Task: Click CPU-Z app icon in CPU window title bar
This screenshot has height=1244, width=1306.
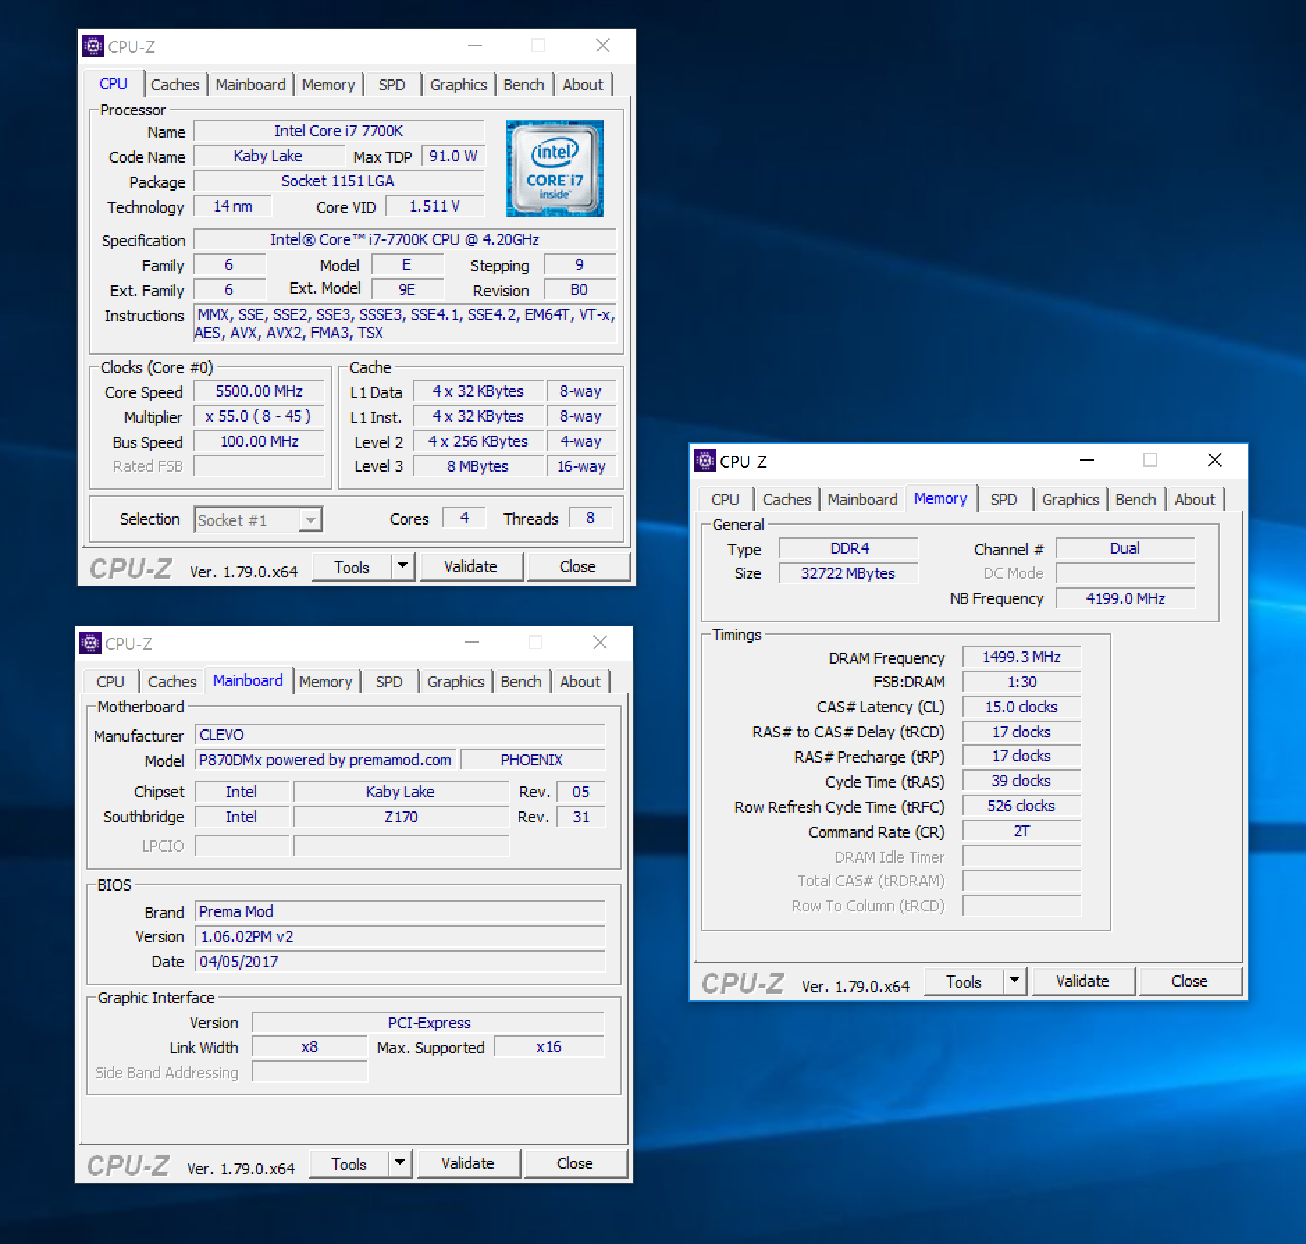Action: coord(93,46)
